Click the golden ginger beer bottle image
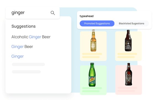The height and width of the screenshot is (100, 154). [93, 40]
